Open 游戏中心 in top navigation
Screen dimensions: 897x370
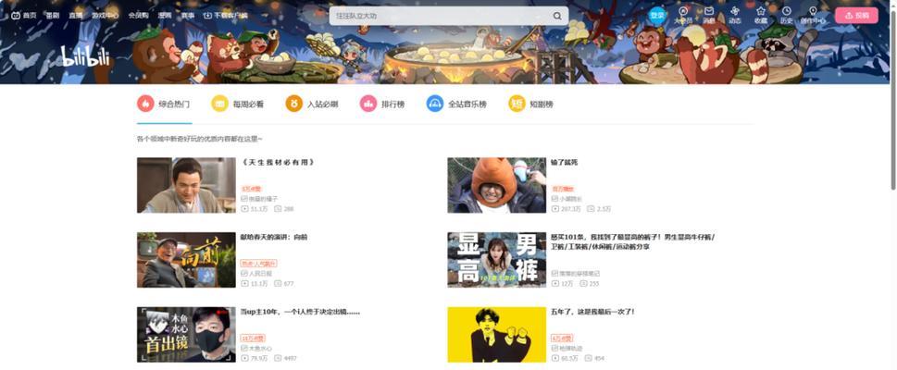click(106, 16)
